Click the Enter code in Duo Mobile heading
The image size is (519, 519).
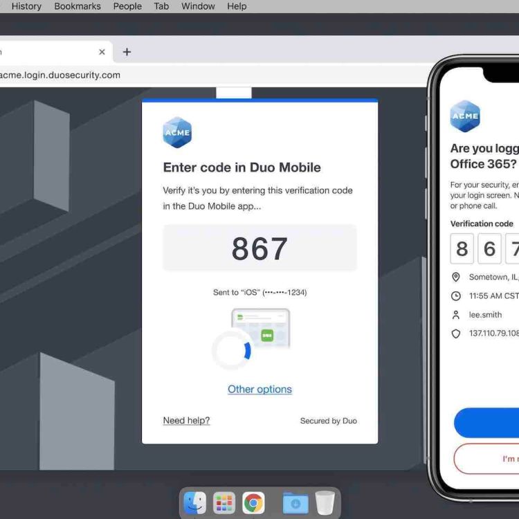(242, 167)
